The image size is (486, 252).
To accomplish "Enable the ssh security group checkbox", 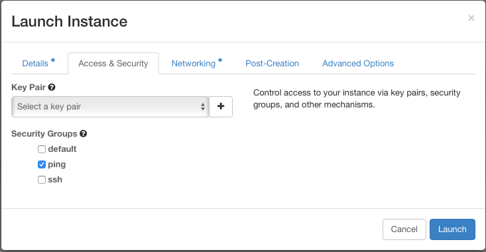I will coord(42,180).
